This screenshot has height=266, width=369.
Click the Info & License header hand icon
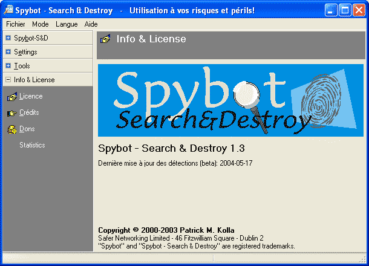tap(105, 39)
